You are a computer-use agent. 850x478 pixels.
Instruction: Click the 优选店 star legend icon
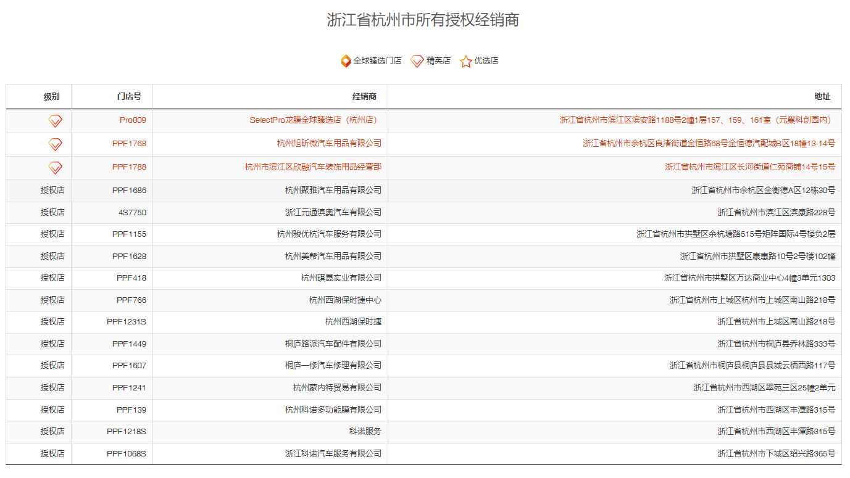tap(466, 62)
